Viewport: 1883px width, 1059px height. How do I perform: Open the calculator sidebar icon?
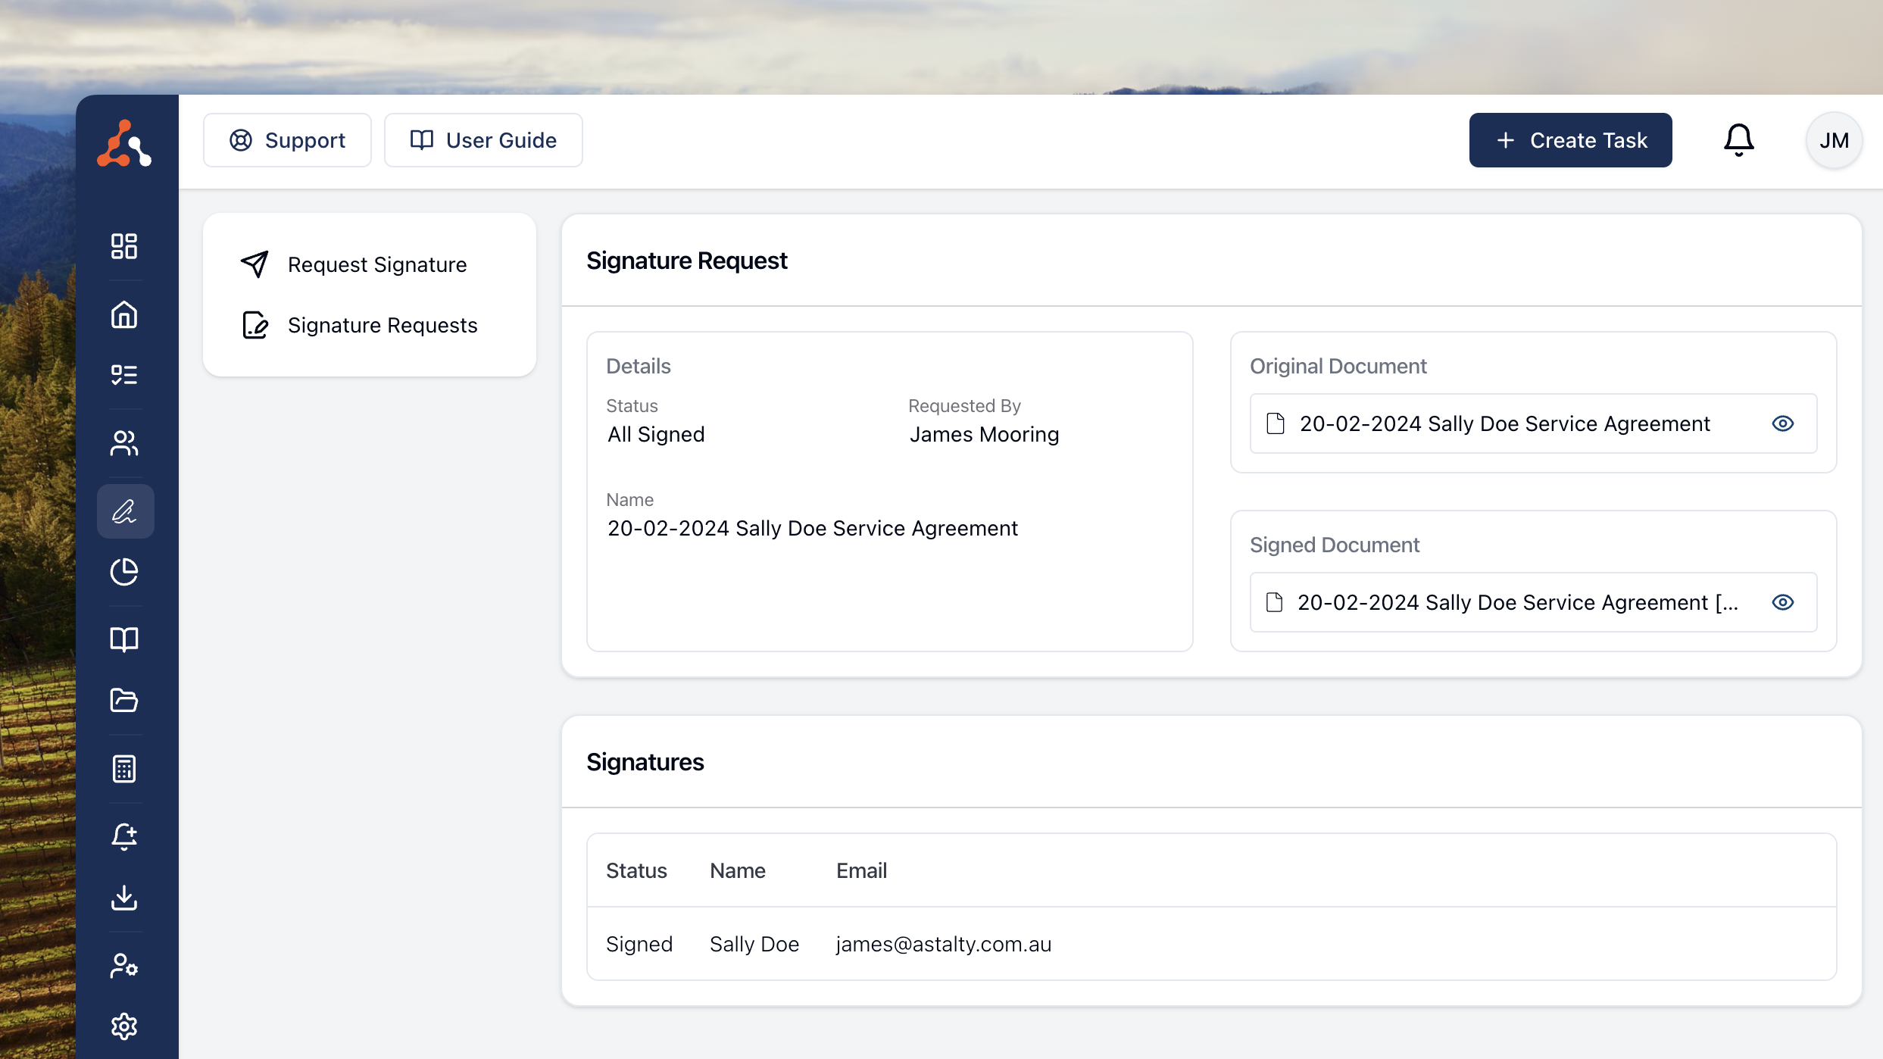tap(124, 769)
